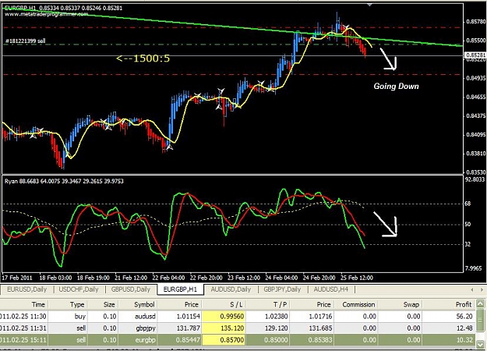Select the eurgbp sell order row

[x=238, y=340]
